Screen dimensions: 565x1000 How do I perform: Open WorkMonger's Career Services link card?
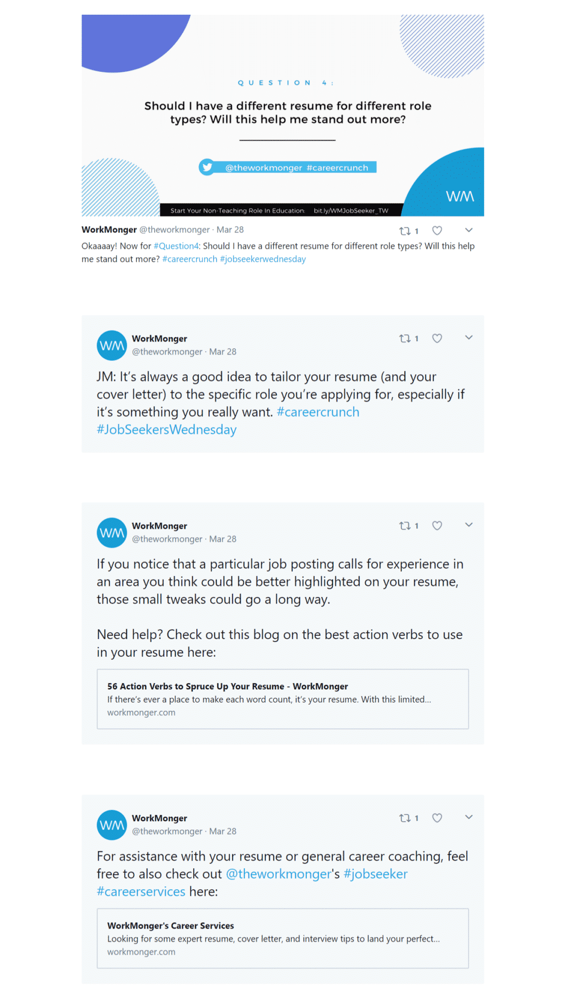point(282,938)
